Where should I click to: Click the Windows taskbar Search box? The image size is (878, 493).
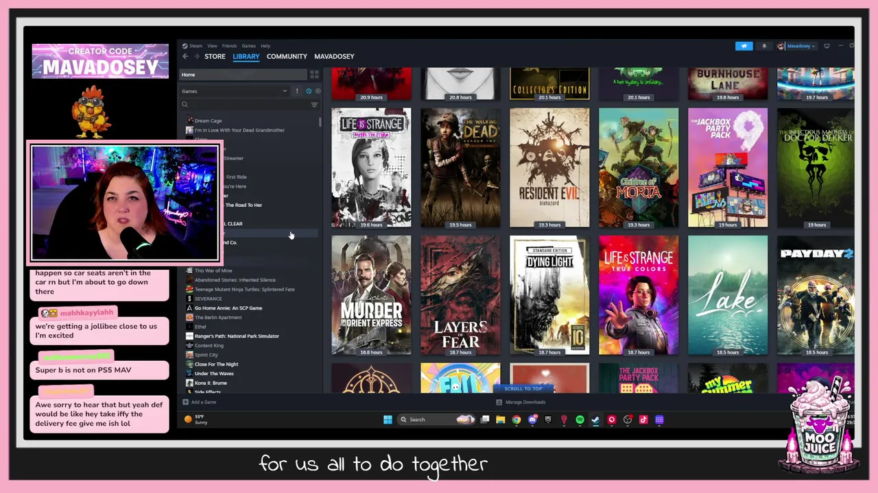click(x=437, y=420)
